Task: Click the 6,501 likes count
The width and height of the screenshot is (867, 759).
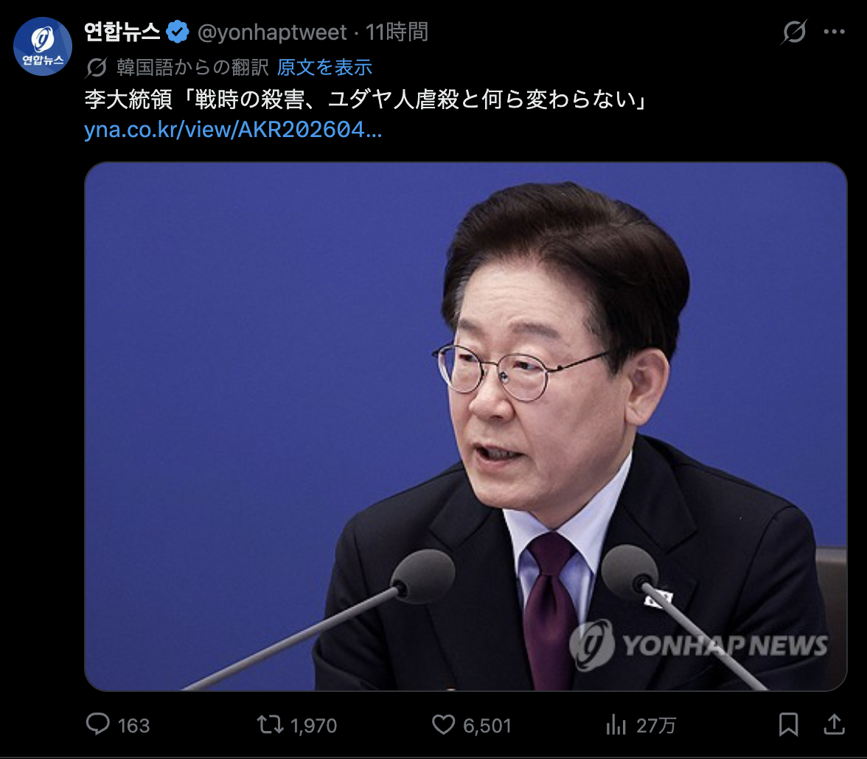Action: pos(487,725)
